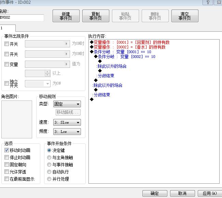This screenshot has width=222, height=198.
Task: Select the 变量操作 [0001] = [回复剂] line
Action: [130, 42]
